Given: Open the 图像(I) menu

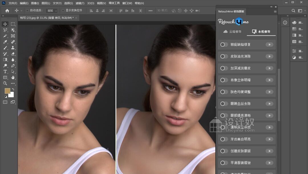Looking at the screenshot, I should coord(35,3).
